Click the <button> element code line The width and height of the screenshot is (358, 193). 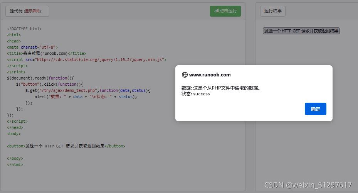[x=66, y=146]
